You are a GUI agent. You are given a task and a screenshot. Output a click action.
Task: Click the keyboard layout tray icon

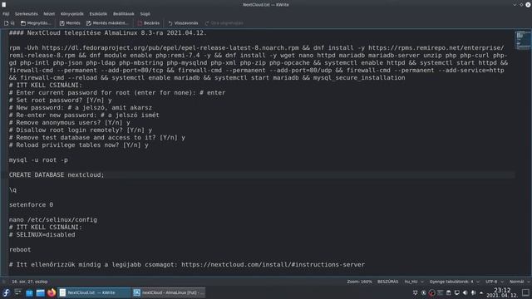tap(440, 292)
